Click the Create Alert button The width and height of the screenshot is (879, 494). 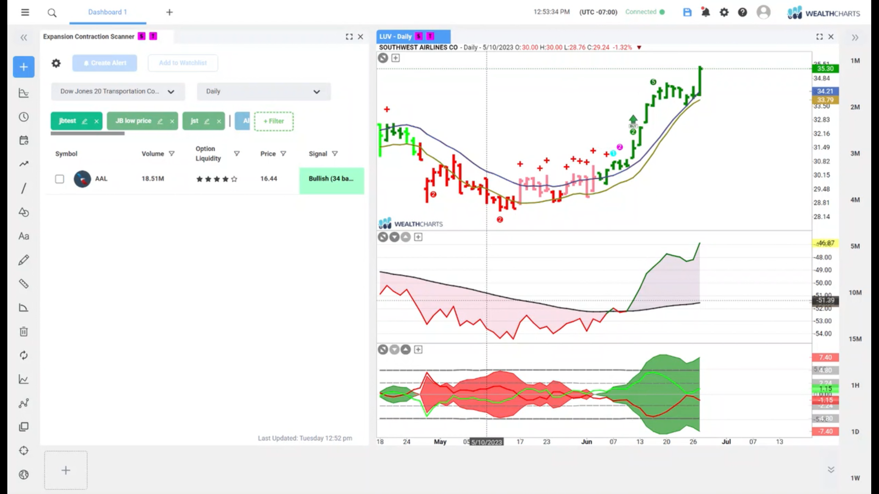tap(104, 63)
